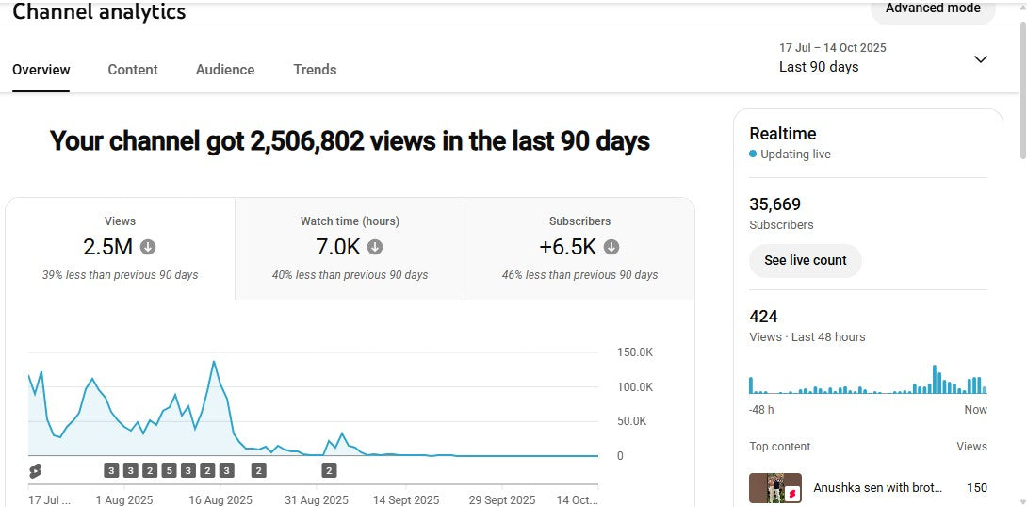Select the Views metric card
Screen dimensions: 1027x507
pos(120,249)
